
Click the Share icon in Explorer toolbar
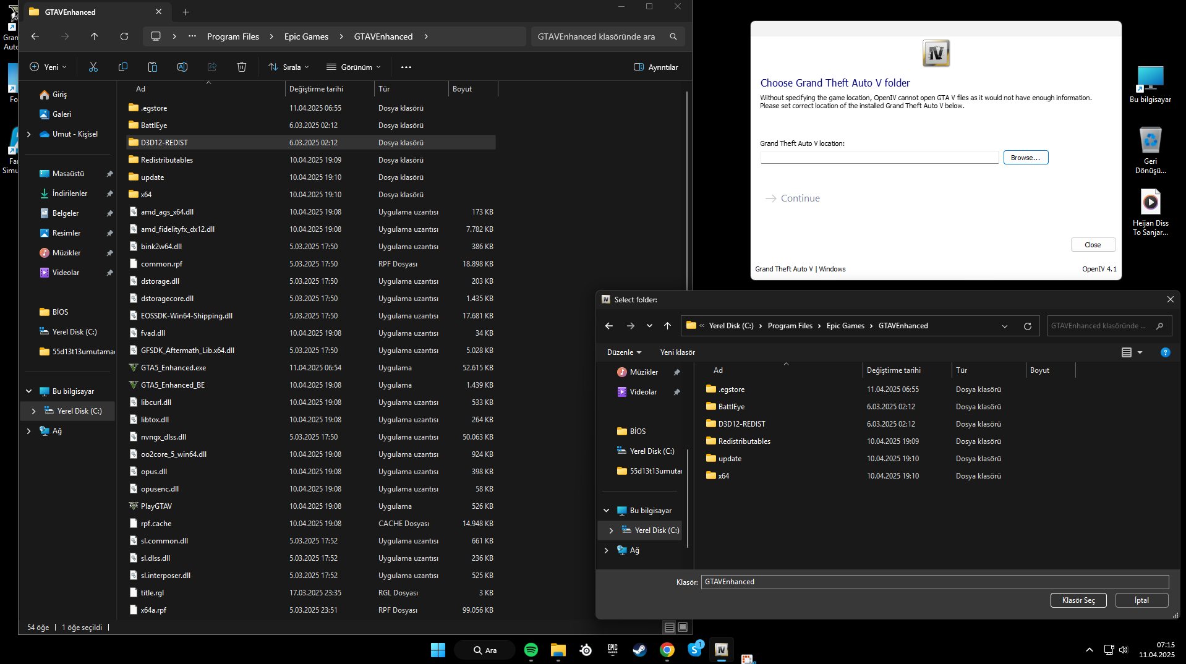click(212, 67)
